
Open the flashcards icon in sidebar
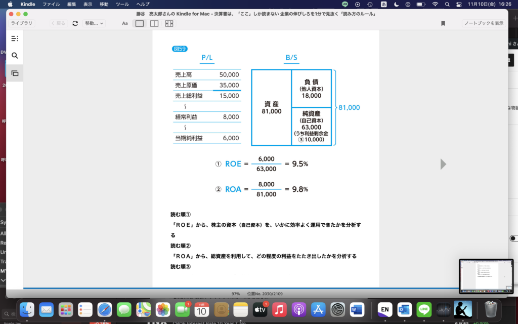click(x=15, y=73)
